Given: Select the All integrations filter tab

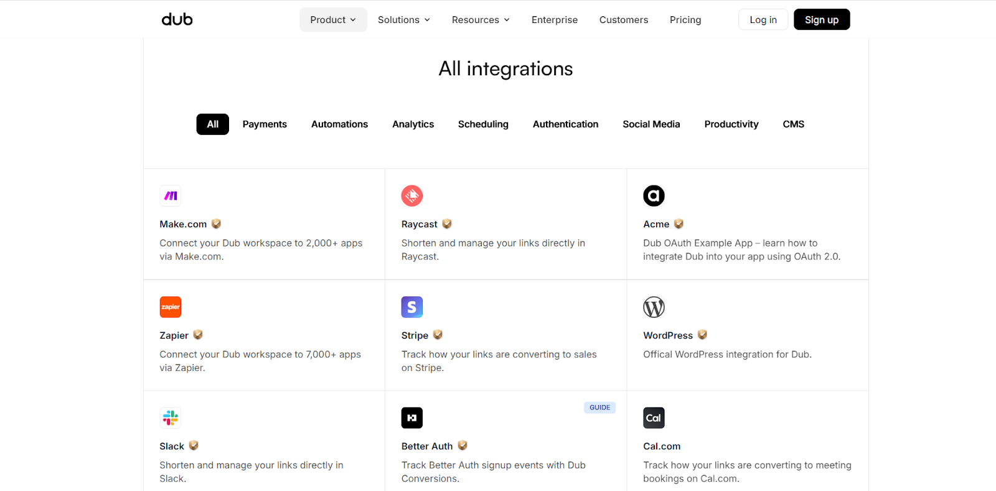Looking at the screenshot, I should 213,124.
